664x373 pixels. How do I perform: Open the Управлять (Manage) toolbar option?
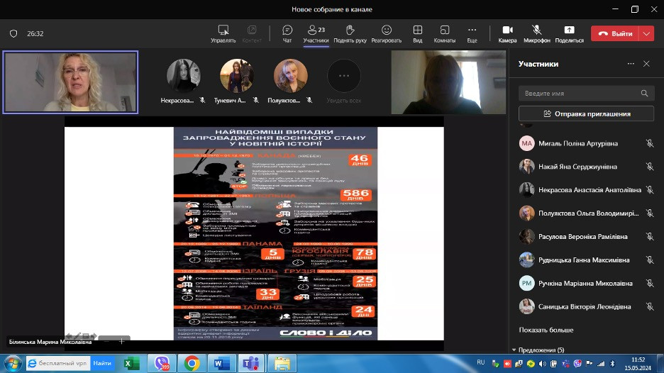coord(223,33)
